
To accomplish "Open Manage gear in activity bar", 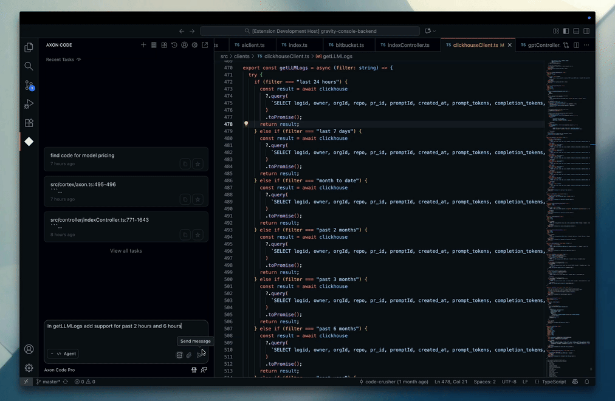I will [29, 368].
